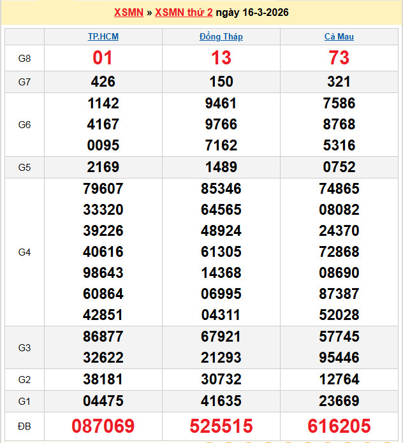Click the G8 result 73 for Cà Mau
This screenshot has width=403, height=443.
(x=339, y=58)
